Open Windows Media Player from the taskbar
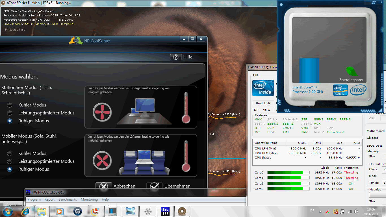The width and height of the screenshot is (386, 217). pyautogui.click(x=59, y=211)
